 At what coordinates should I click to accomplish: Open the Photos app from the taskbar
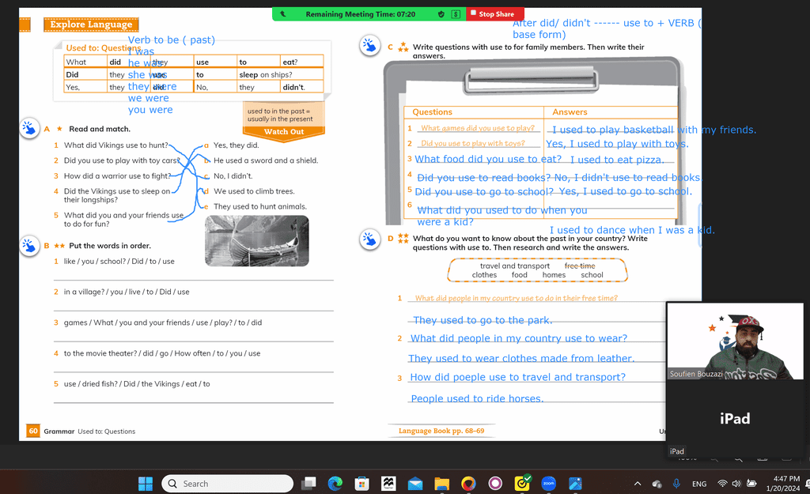click(x=575, y=484)
